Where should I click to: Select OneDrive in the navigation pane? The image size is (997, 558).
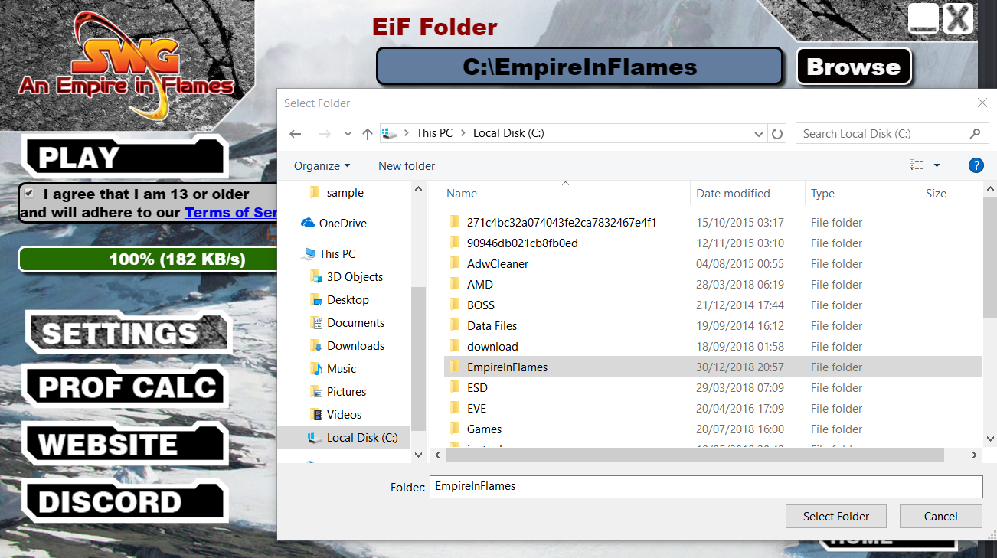334,224
